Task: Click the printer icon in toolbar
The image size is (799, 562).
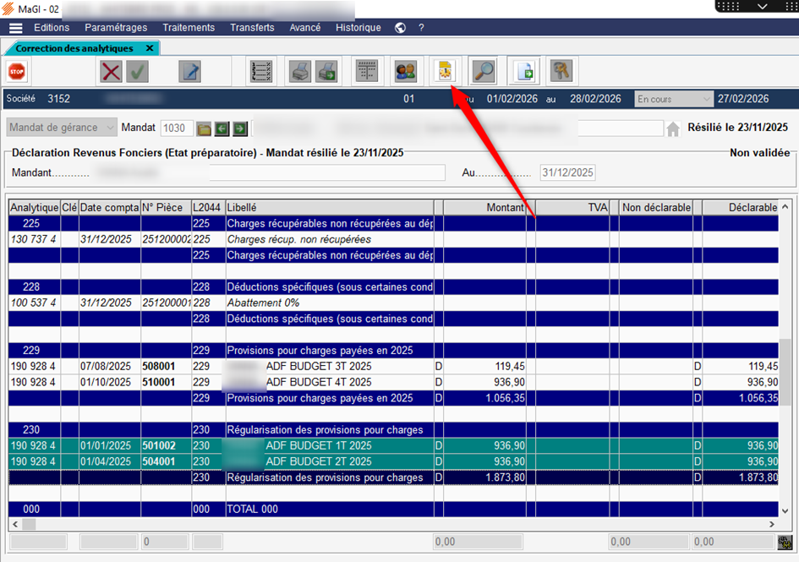Action: (299, 72)
